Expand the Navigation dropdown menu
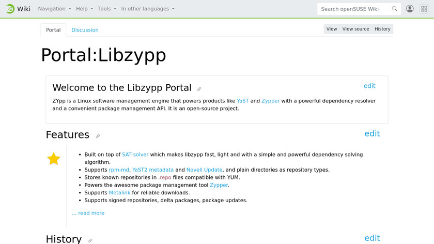 [54, 9]
